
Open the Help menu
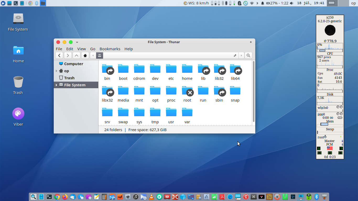point(129,49)
